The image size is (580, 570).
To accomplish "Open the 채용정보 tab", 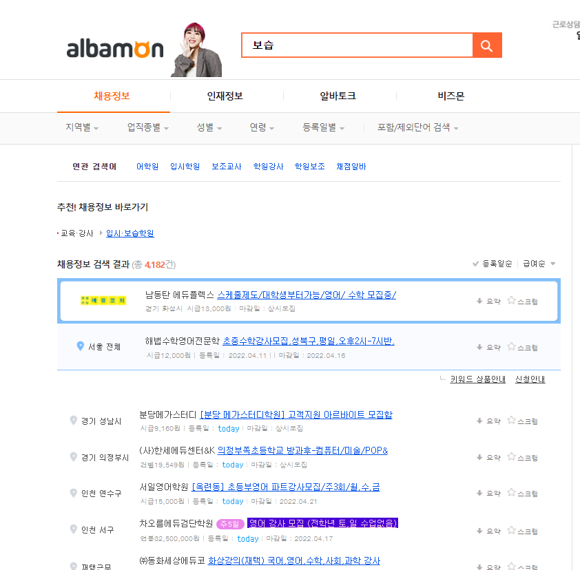I will tap(112, 96).
